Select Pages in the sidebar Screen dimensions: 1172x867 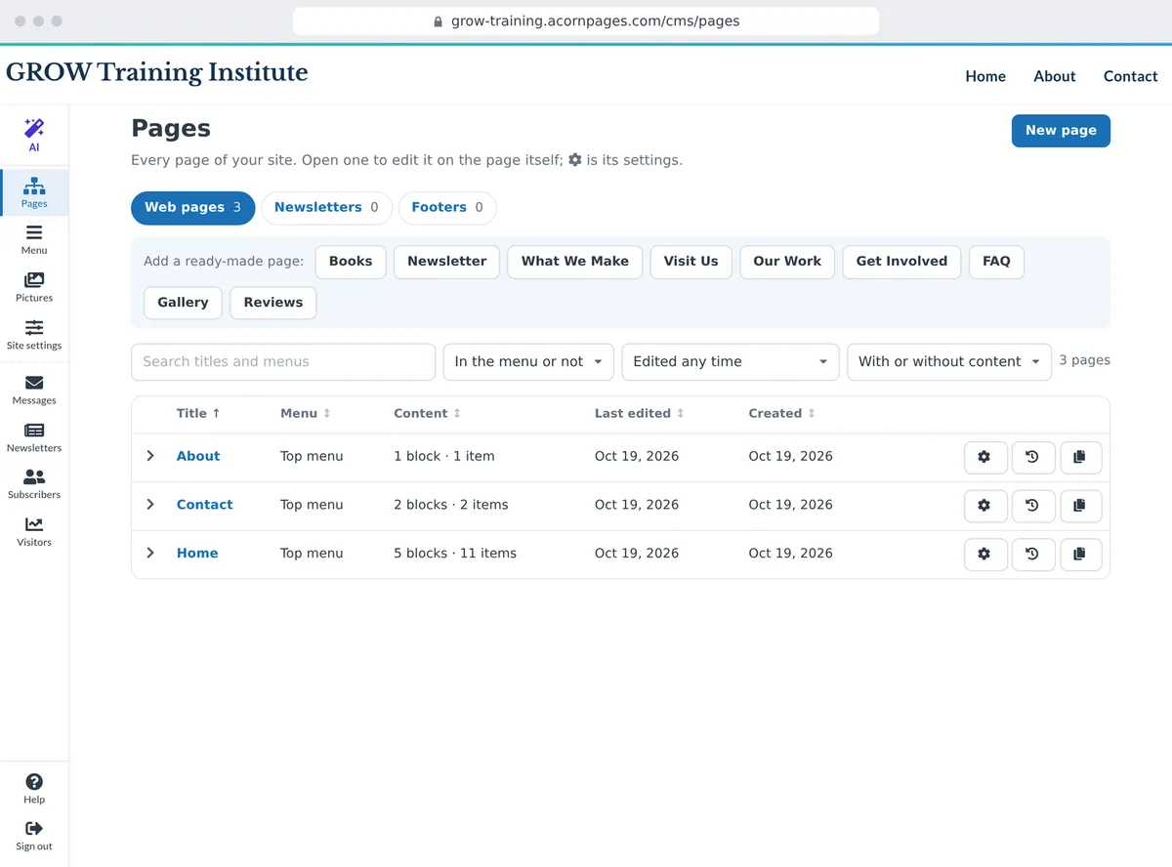click(x=34, y=192)
